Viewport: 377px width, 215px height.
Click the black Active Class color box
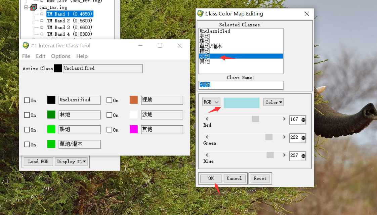(58, 68)
